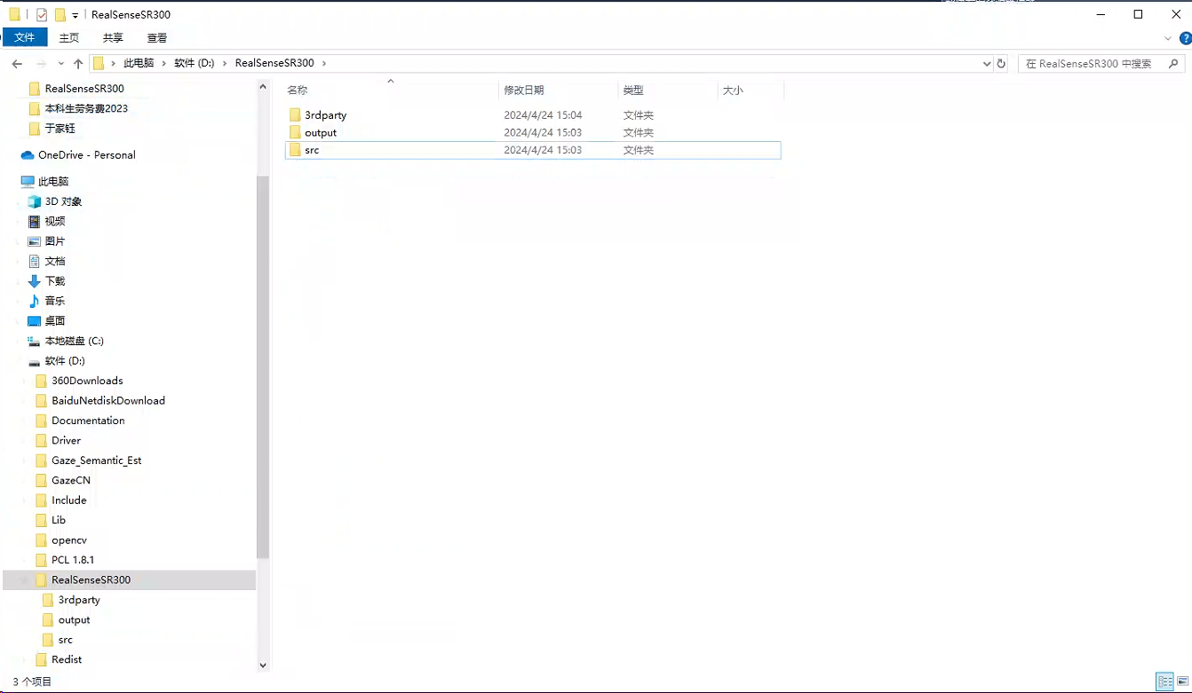The height and width of the screenshot is (693, 1192).
Task: Open Gaze_Semantic_Est folder in tree
Action: (96, 461)
